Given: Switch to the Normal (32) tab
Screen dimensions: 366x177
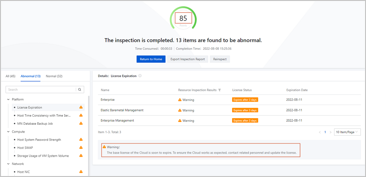Looking at the screenshot, I should pos(54,76).
